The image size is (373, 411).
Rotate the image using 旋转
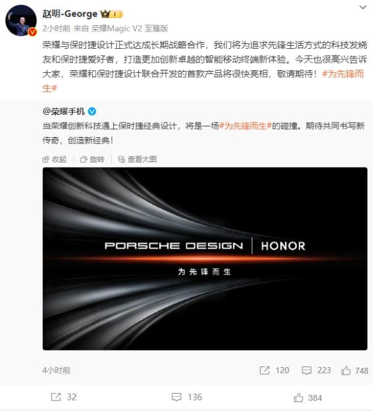coord(93,159)
